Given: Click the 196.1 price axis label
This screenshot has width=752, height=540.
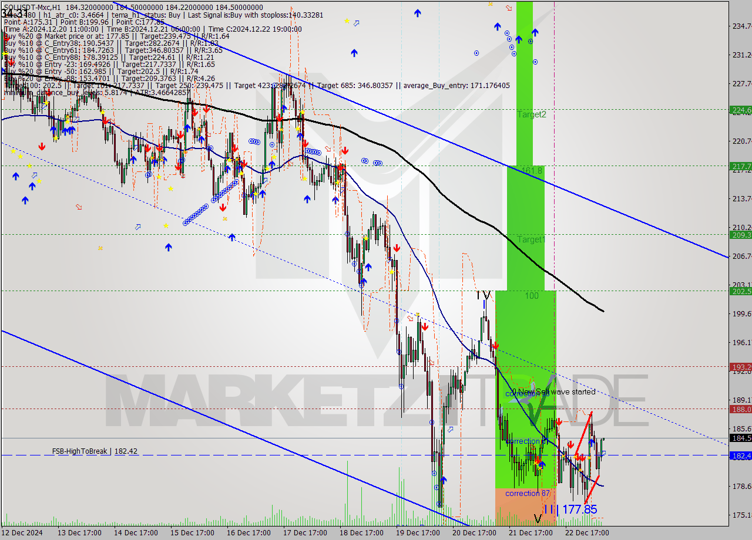Looking at the screenshot, I should coord(741,342).
